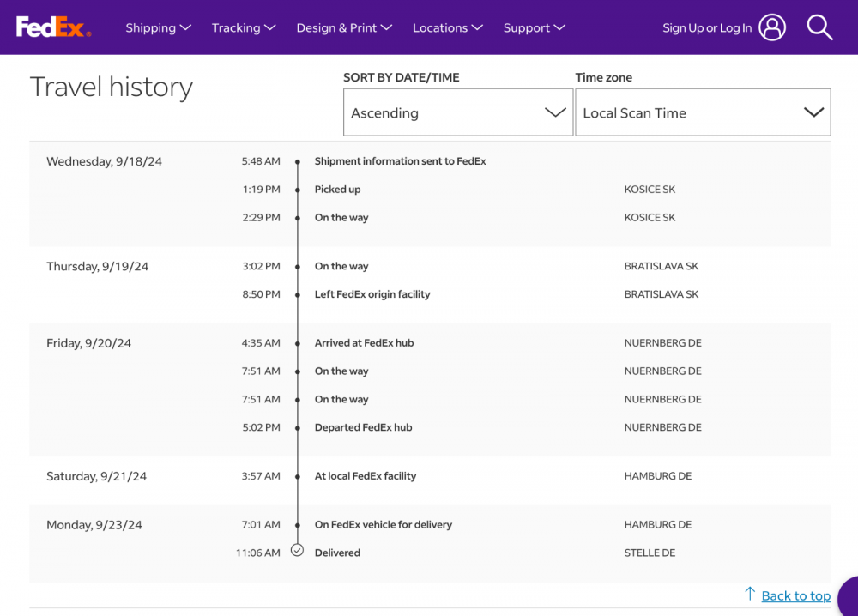Screen dimensions: 858x616
Task: Click Sign Up or Log In
Action: tap(706, 27)
